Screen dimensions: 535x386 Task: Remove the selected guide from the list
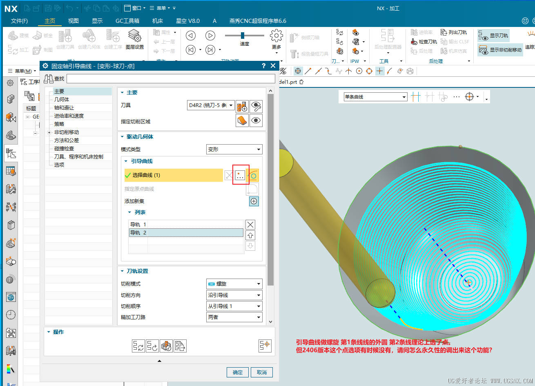[x=250, y=225]
